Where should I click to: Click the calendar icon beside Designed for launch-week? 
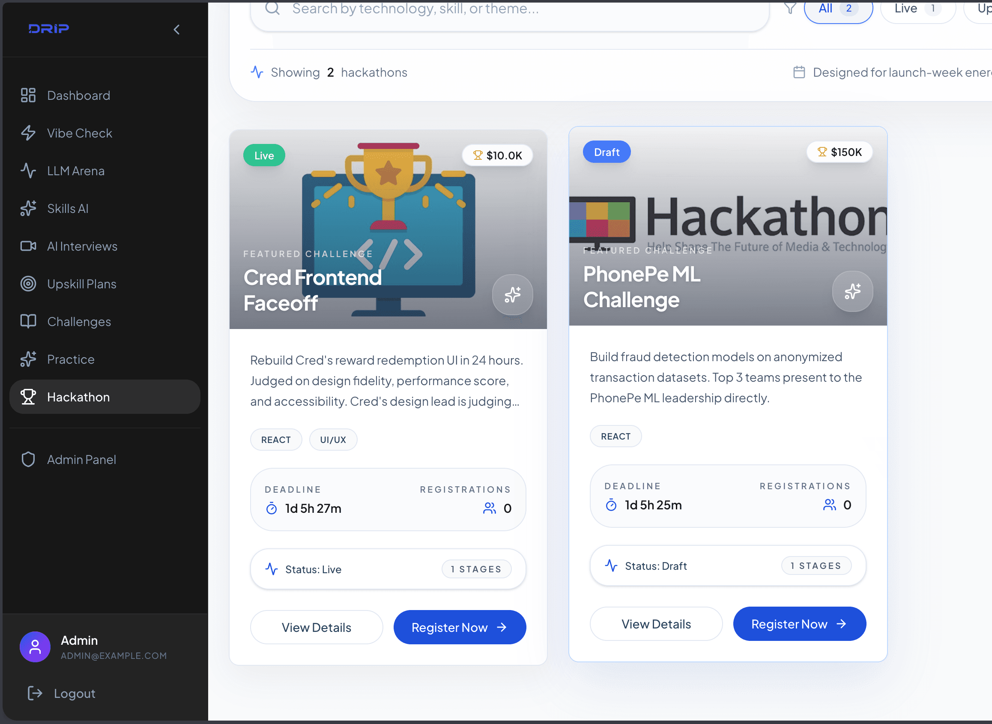point(799,72)
